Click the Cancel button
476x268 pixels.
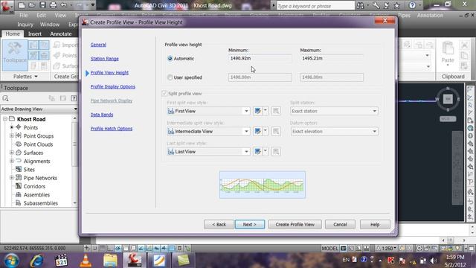coord(340,224)
